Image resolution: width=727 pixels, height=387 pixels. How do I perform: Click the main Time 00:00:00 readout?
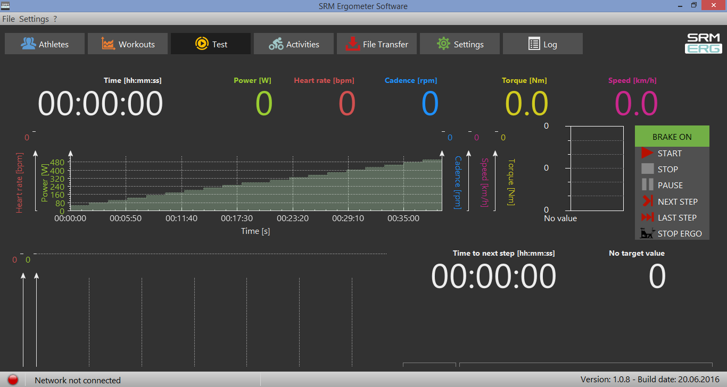click(101, 103)
